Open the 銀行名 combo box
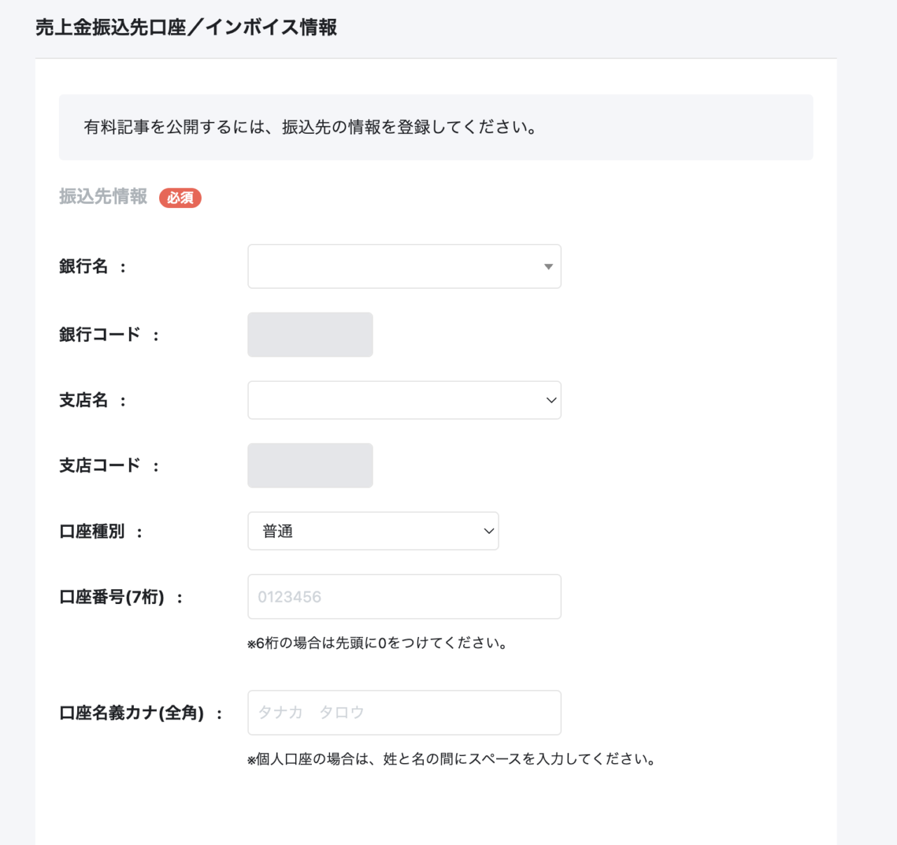This screenshot has width=897, height=845. point(404,266)
